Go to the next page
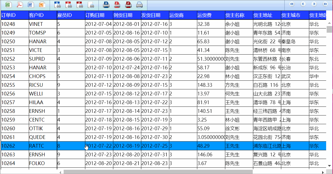The image size is (333, 174). pos(314,4)
